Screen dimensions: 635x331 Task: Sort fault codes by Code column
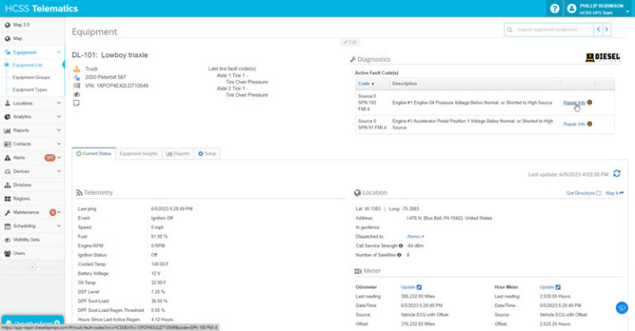pyautogui.click(x=365, y=83)
